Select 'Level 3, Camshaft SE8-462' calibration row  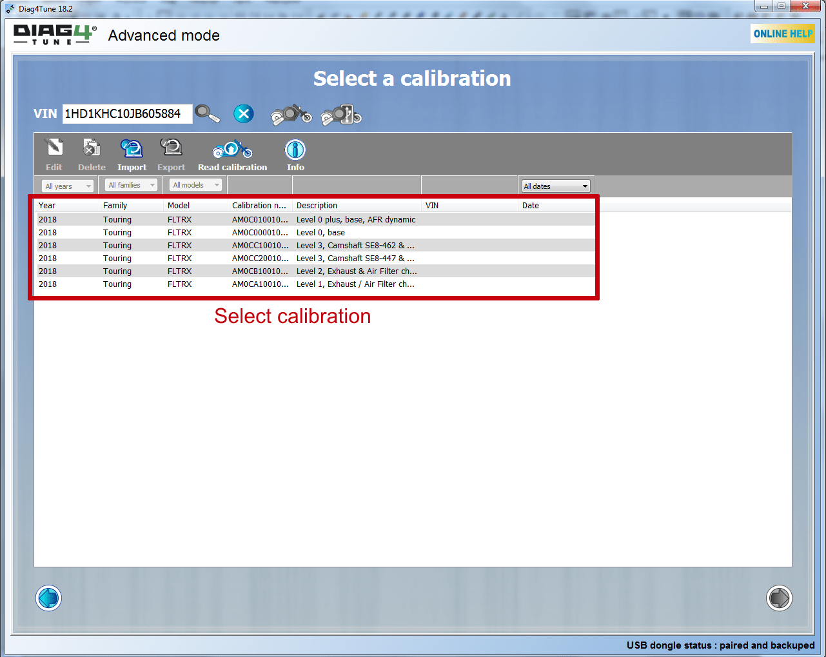315,246
